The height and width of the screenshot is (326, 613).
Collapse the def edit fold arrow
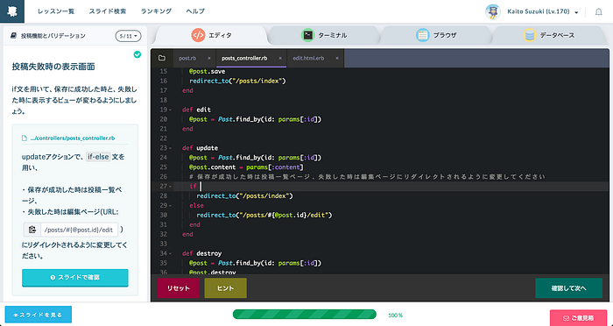tap(171, 110)
